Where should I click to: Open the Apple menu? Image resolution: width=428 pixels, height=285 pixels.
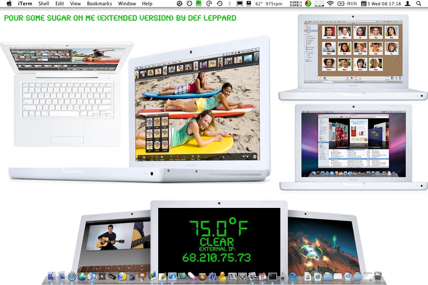point(9,4)
